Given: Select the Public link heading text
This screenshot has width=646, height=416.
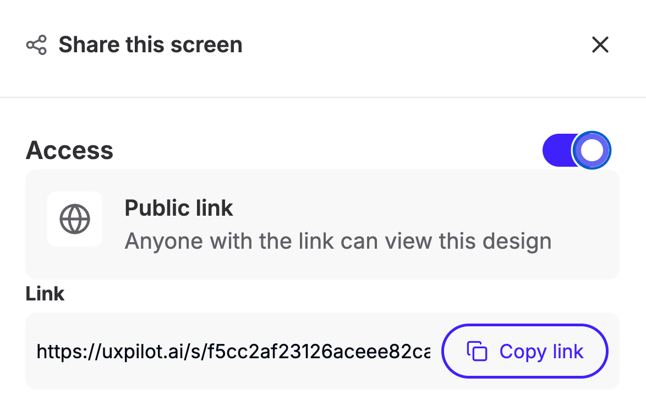Looking at the screenshot, I should pyautogui.click(x=179, y=207).
